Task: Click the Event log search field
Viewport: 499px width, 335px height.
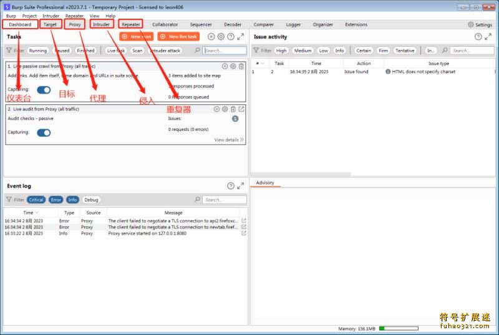Action: tap(225, 200)
